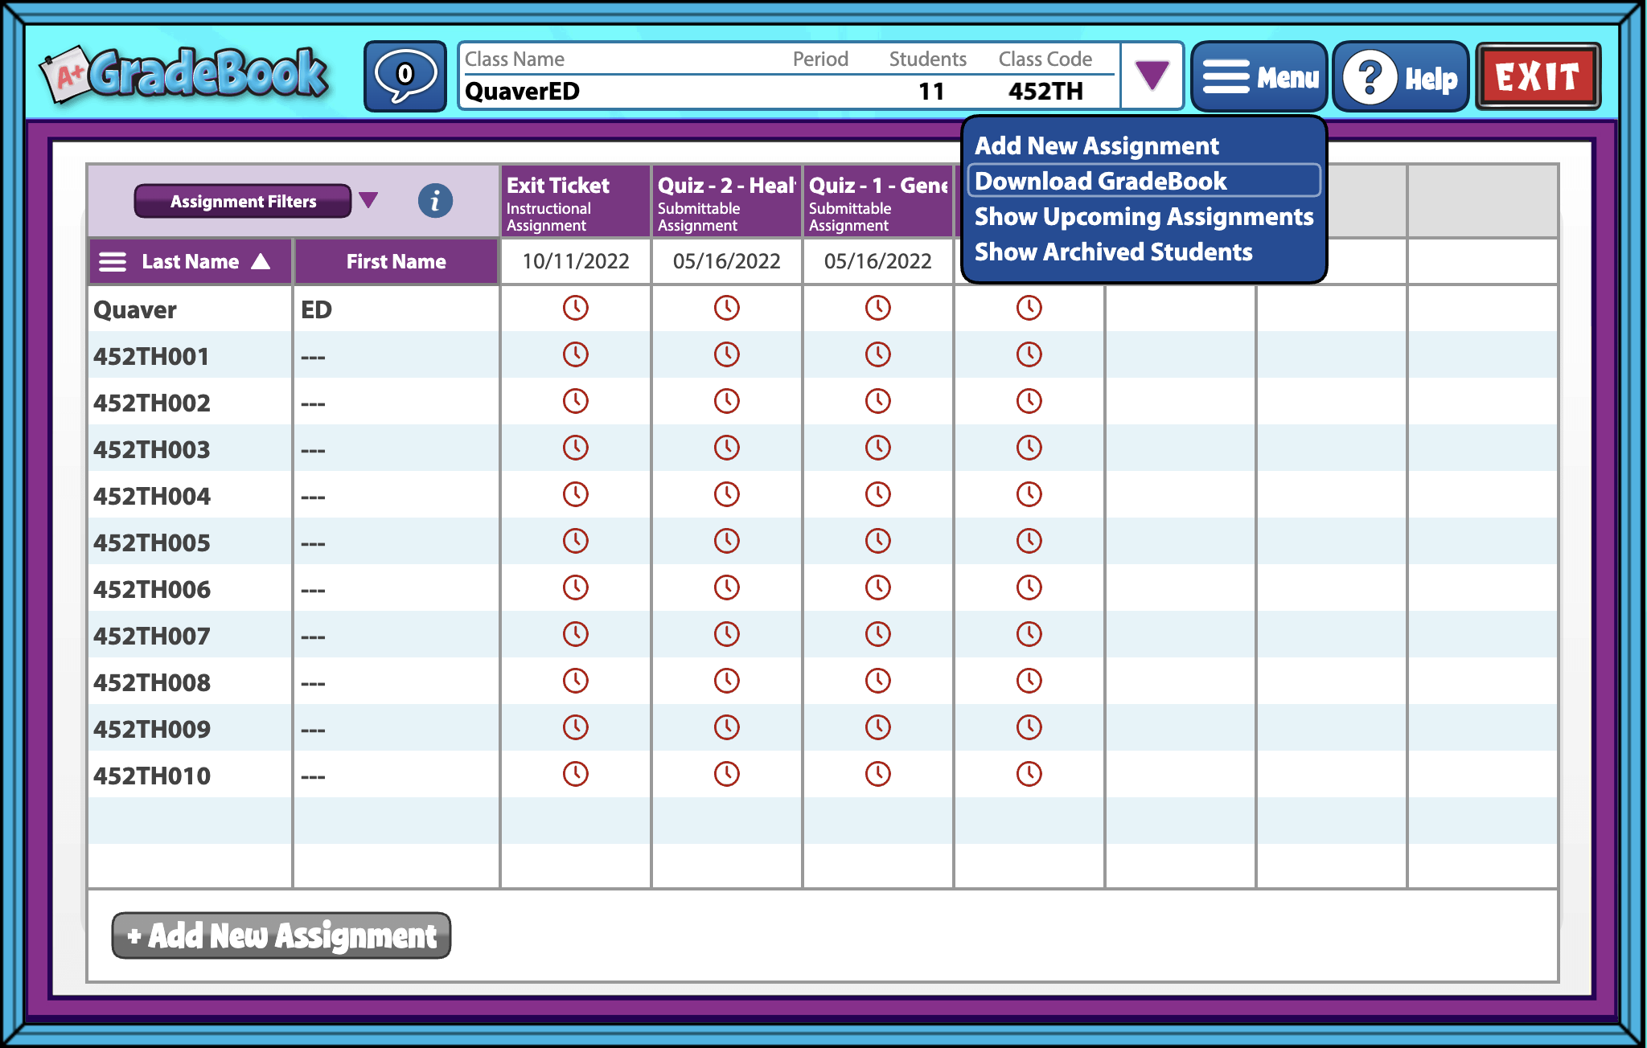This screenshot has width=1647, height=1048.
Task: Click Quiz 2 clock icon for 452TH008
Action: point(727,681)
